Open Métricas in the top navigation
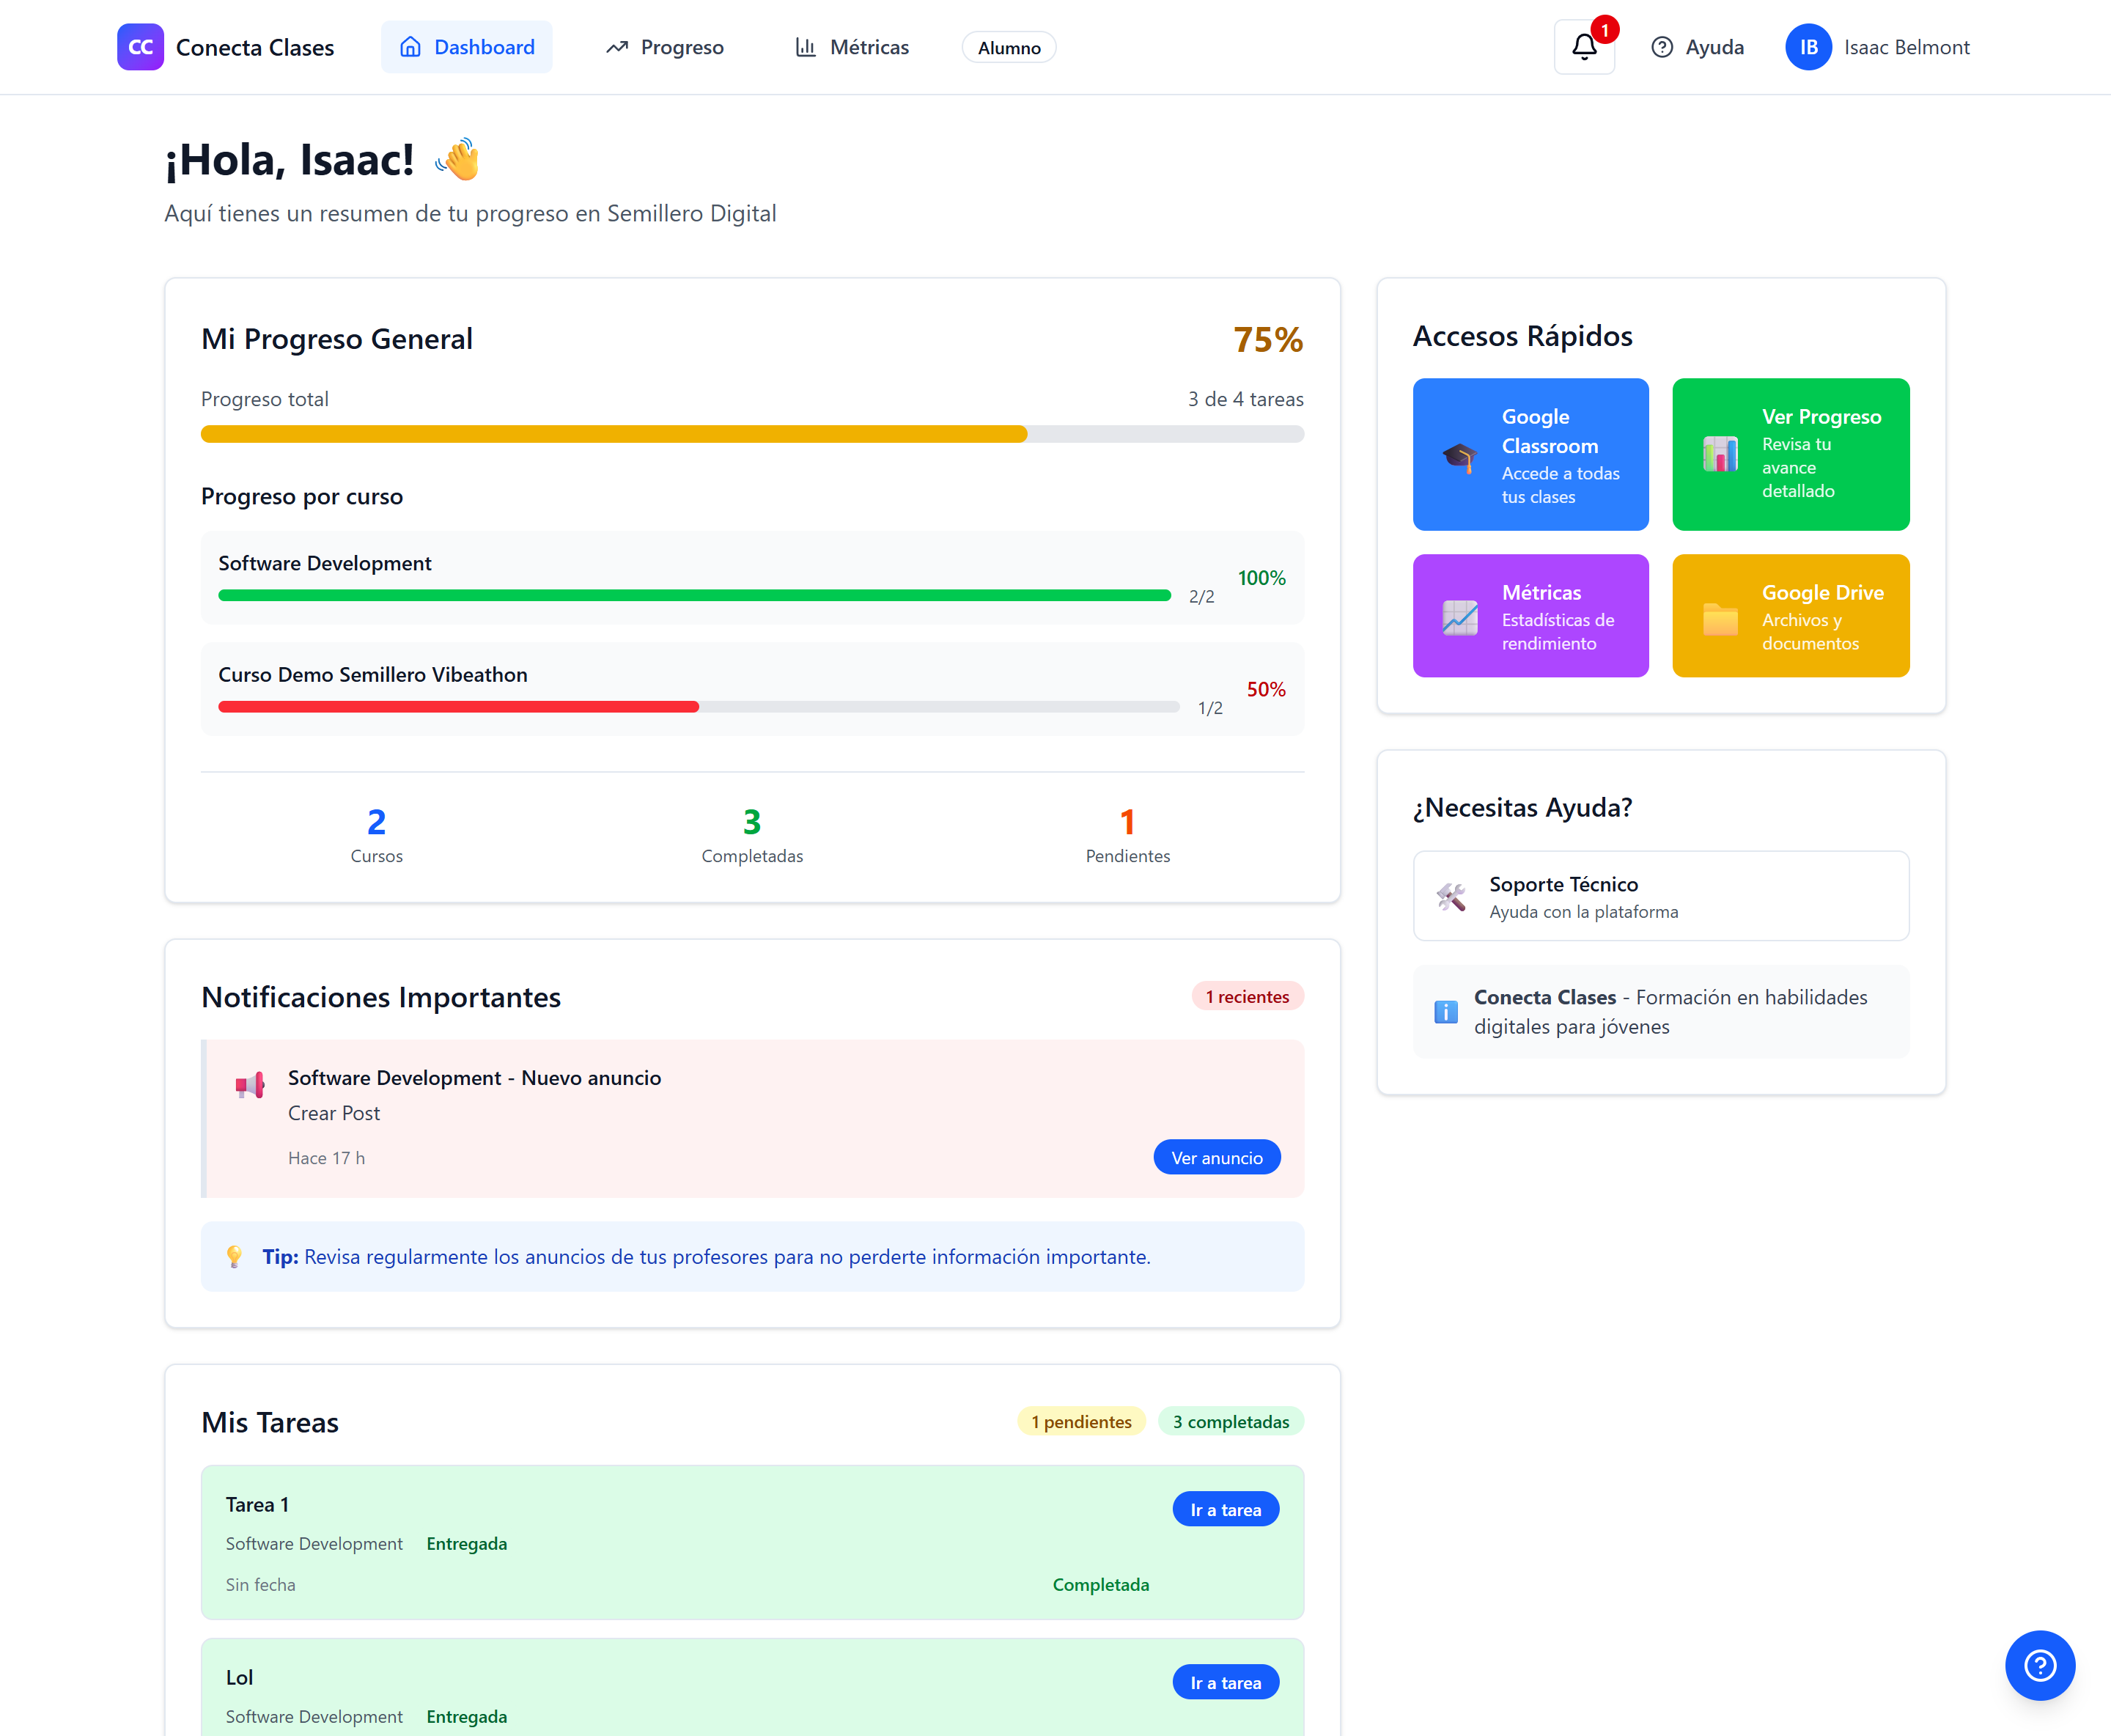 pyautogui.click(x=852, y=47)
